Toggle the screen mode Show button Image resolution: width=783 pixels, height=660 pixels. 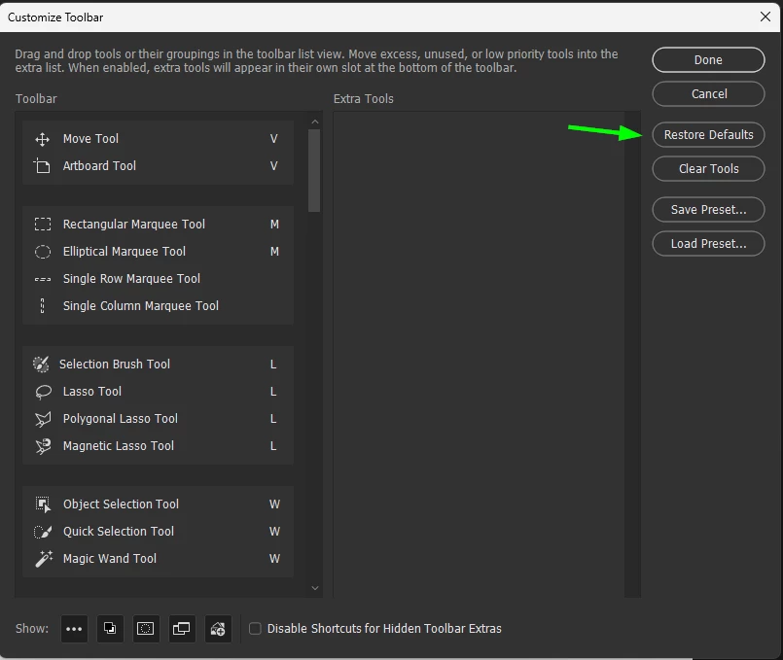point(182,629)
